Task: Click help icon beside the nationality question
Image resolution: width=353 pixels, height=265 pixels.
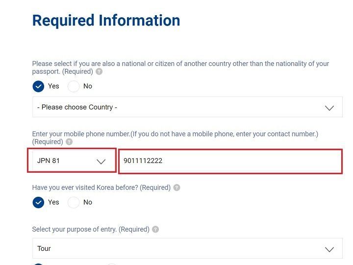Action: coord(99,72)
